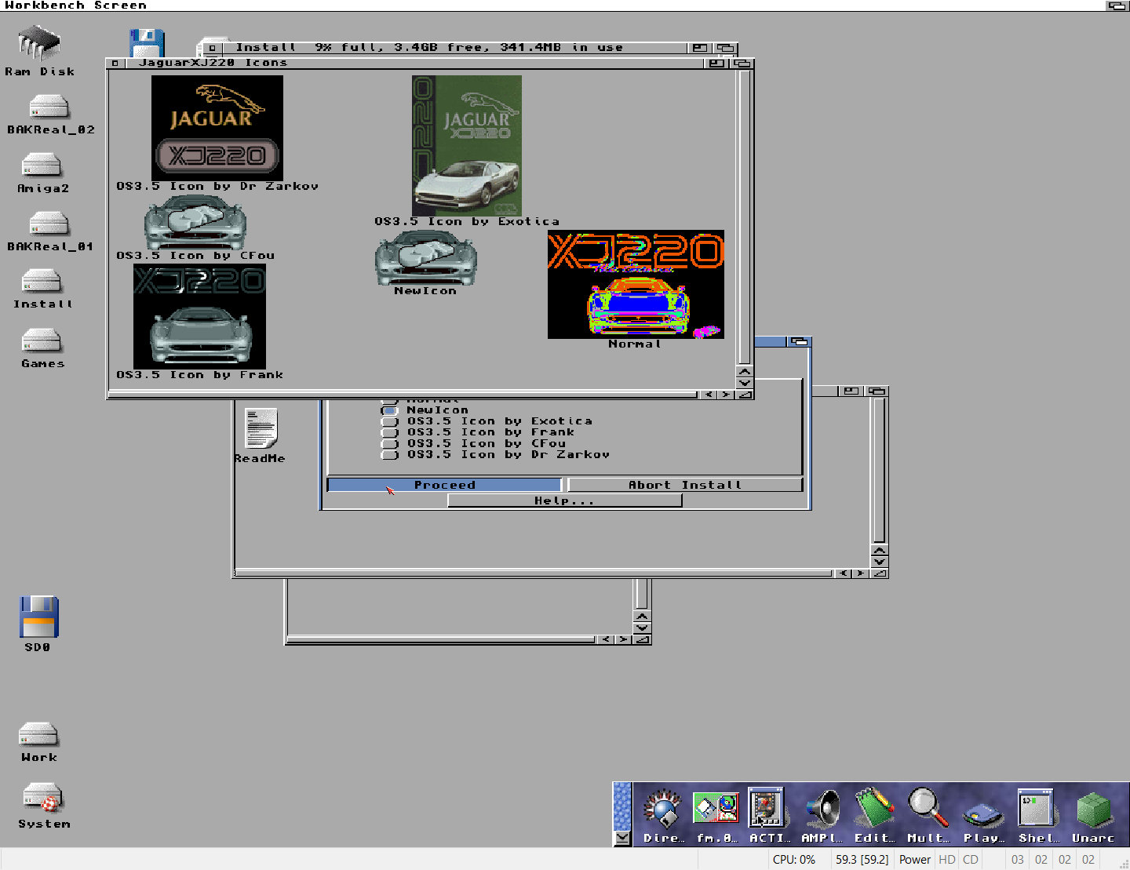The image size is (1130, 870).
Task: Click the CPU: 0% status entry
Action: coord(794,859)
